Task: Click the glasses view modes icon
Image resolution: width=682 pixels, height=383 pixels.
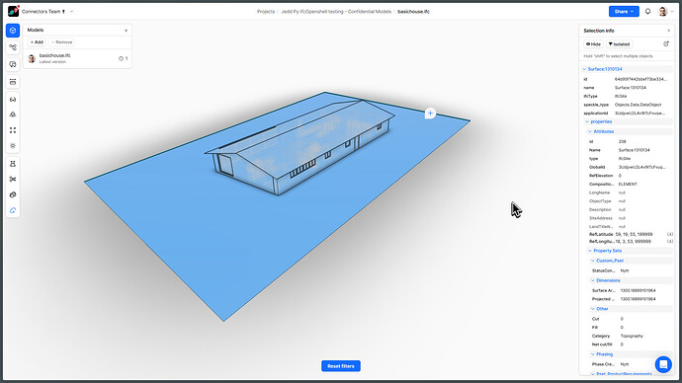Action: pyautogui.click(x=13, y=100)
